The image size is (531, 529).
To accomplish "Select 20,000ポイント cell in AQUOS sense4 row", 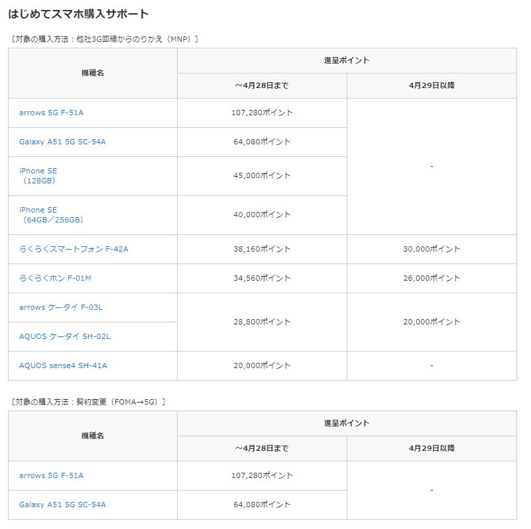I will (262, 365).
